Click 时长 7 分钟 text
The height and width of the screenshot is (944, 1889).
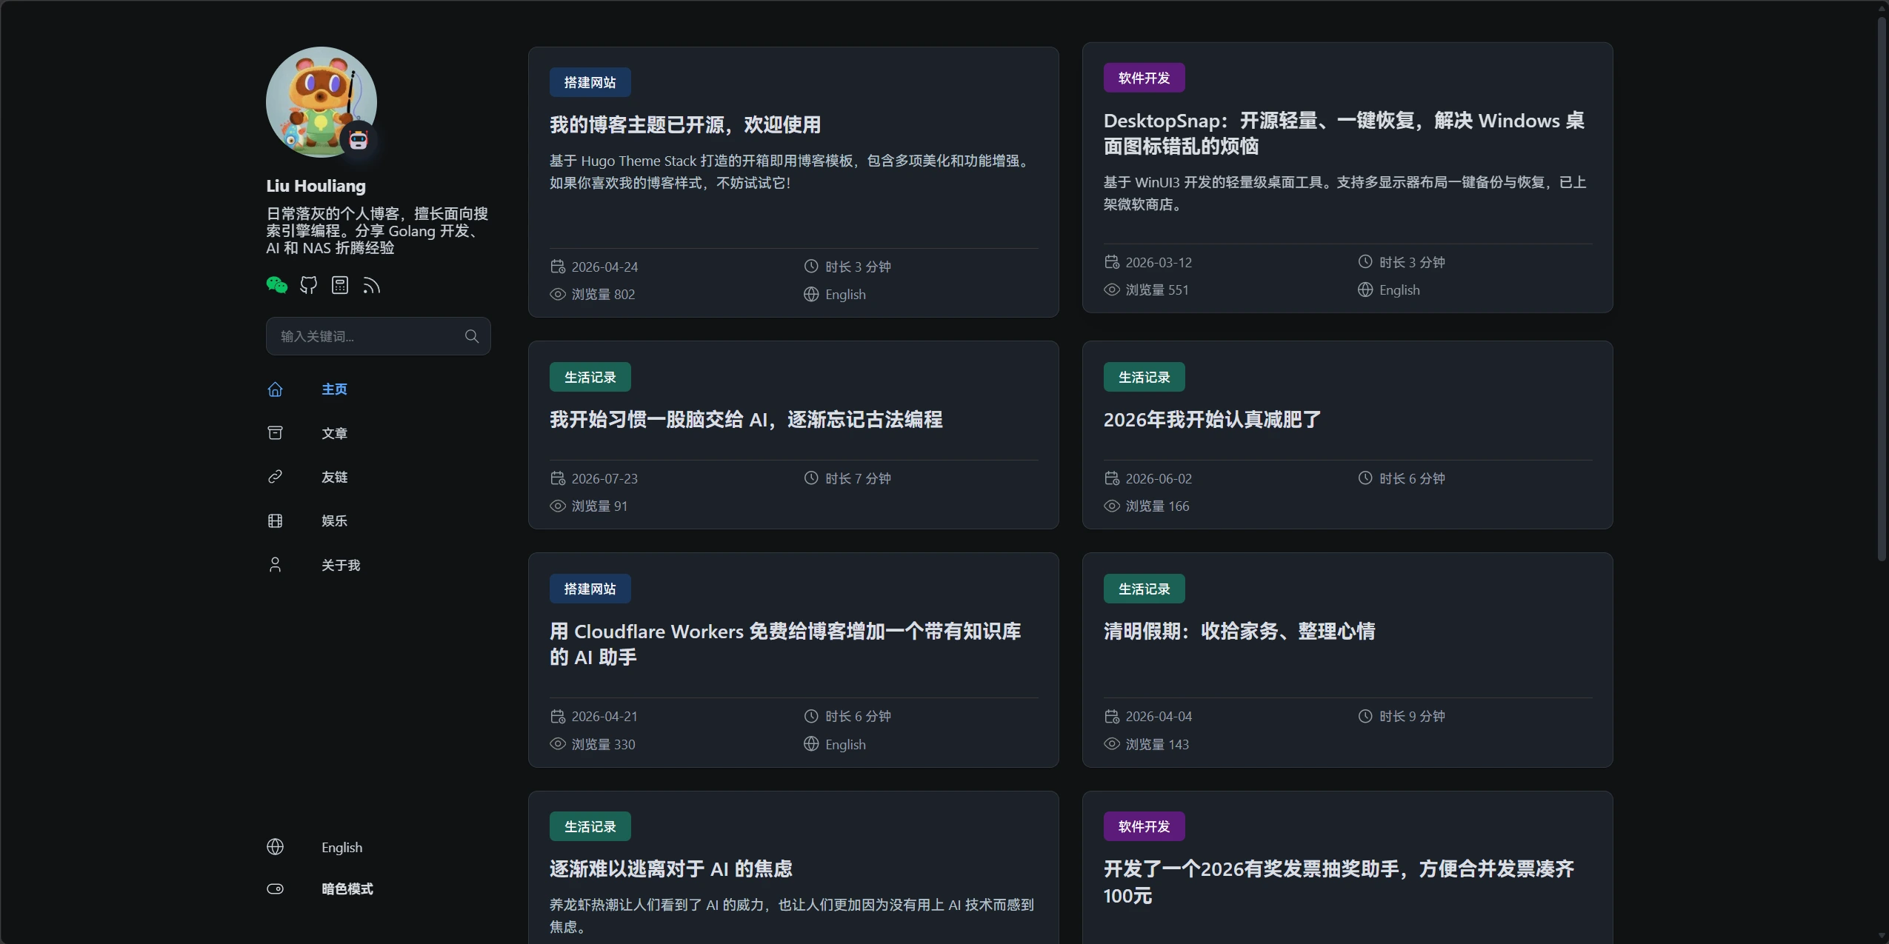pyautogui.click(x=858, y=478)
